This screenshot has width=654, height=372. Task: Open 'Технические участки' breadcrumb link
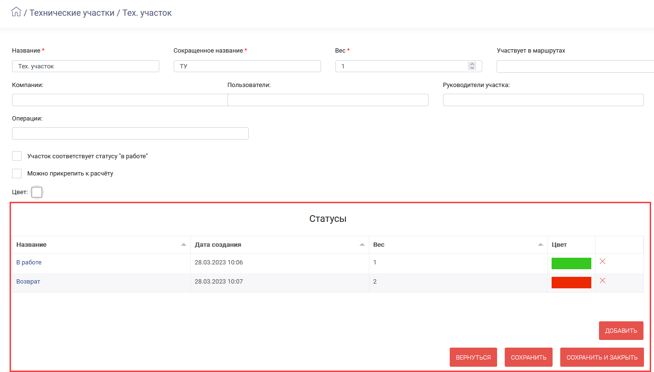[72, 13]
